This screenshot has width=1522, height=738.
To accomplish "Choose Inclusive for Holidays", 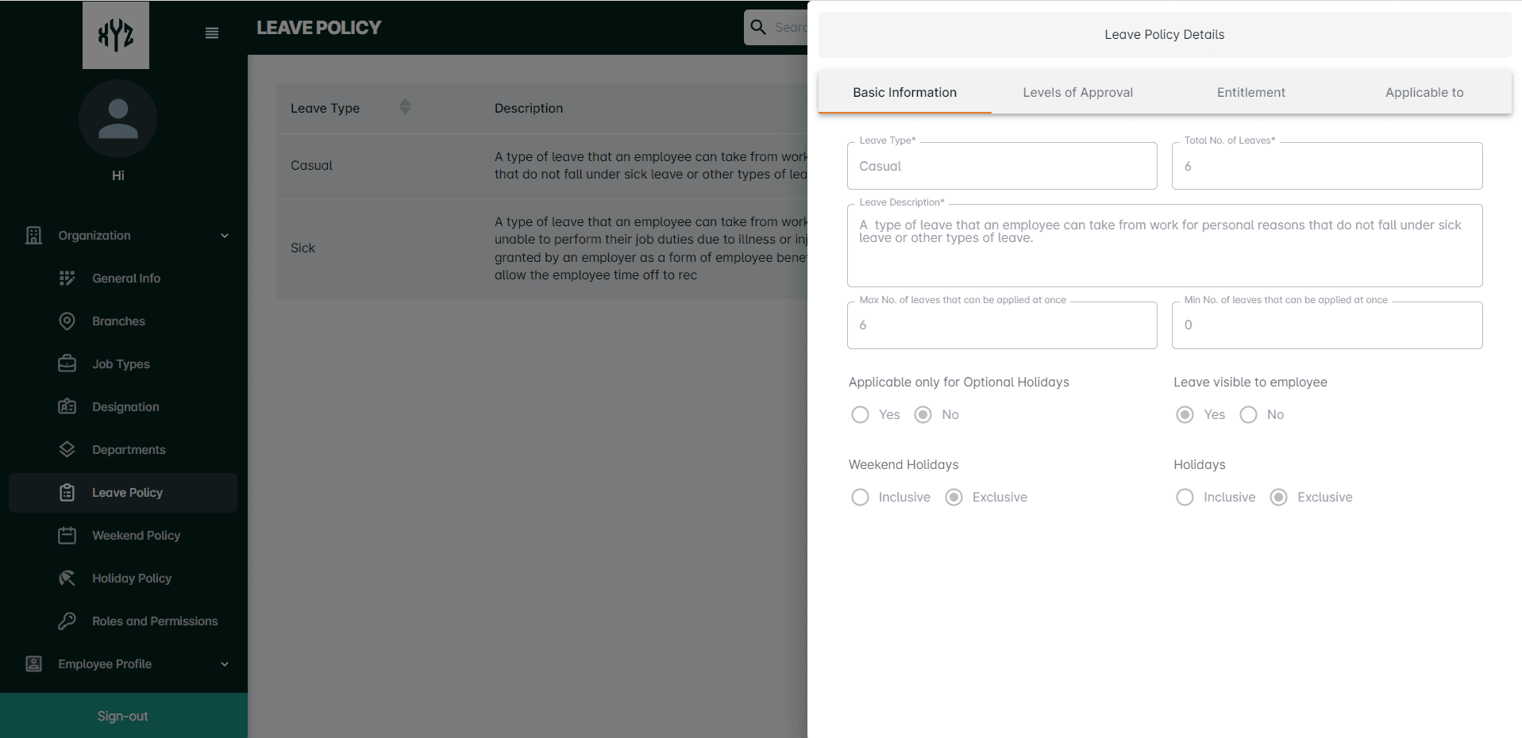I will (1185, 498).
